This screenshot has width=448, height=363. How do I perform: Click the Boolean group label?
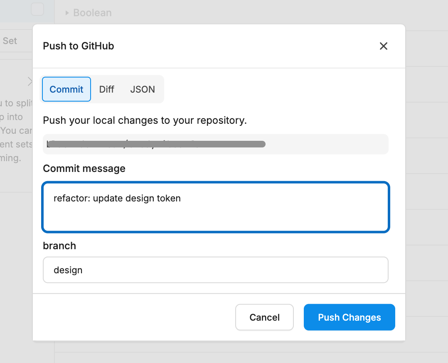click(x=92, y=13)
